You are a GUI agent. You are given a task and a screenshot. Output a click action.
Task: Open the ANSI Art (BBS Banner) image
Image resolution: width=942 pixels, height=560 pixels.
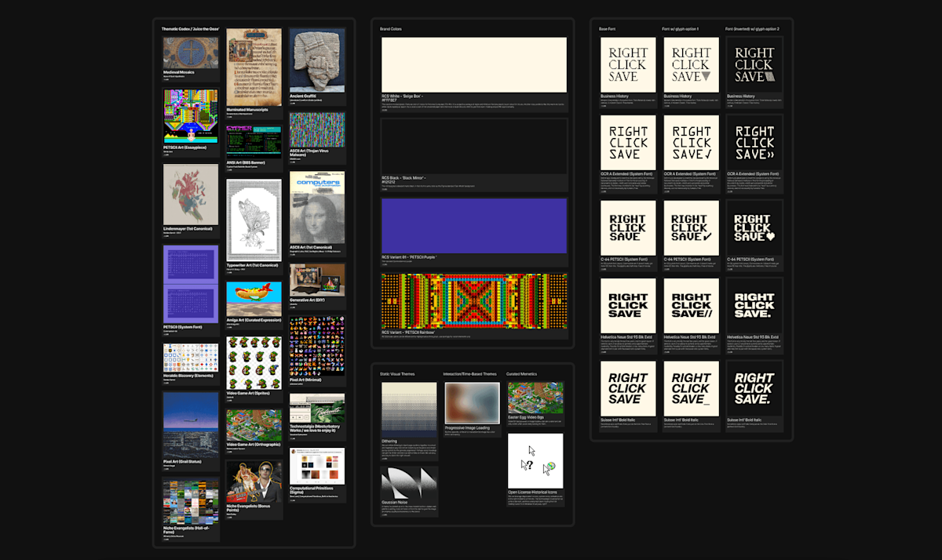[x=254, y=140]
